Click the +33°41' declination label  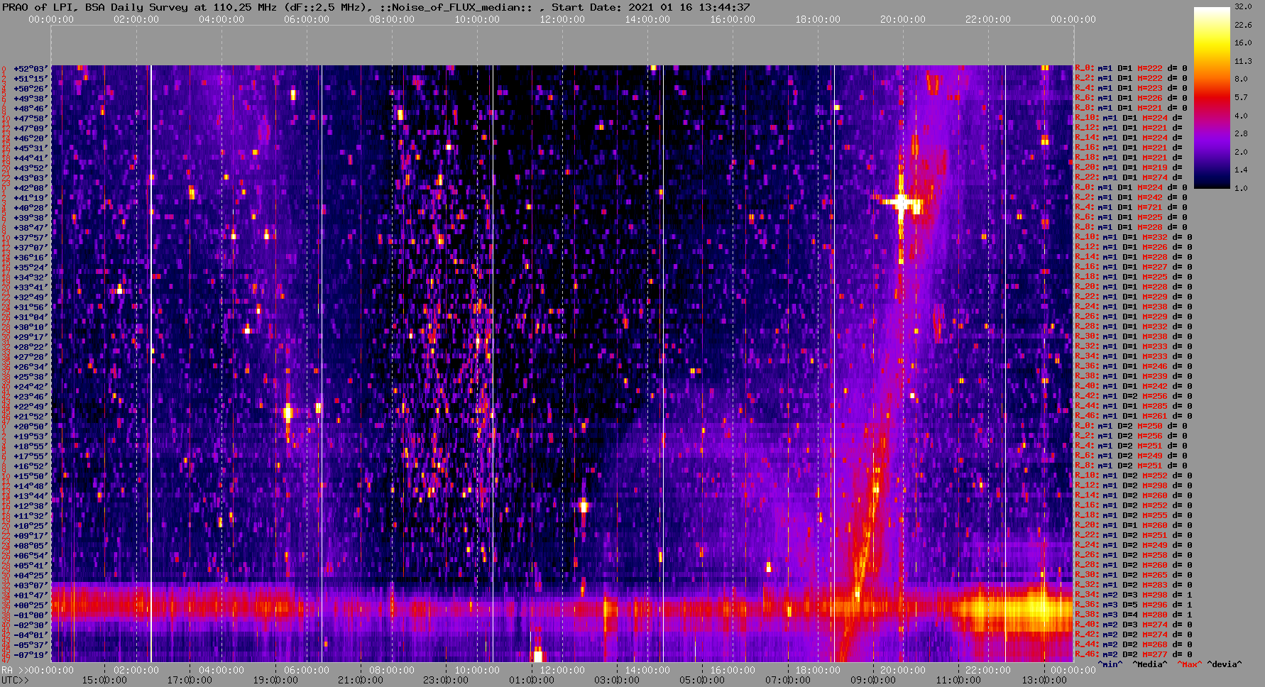tap(30, 287)
